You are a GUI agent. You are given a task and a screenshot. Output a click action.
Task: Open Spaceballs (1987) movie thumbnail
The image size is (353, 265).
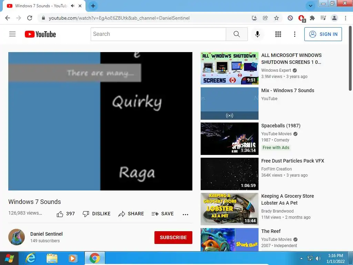[229, 139]
